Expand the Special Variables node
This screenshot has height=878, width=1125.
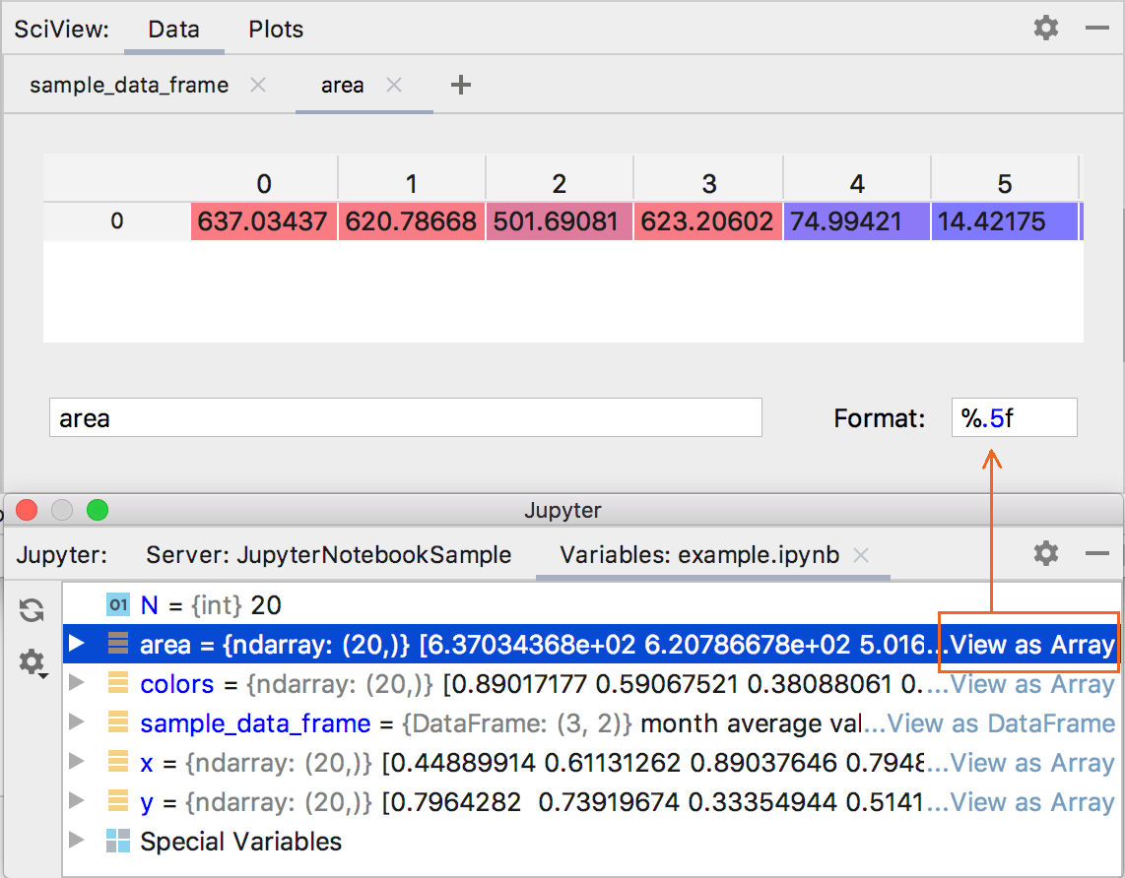point(78,842)
